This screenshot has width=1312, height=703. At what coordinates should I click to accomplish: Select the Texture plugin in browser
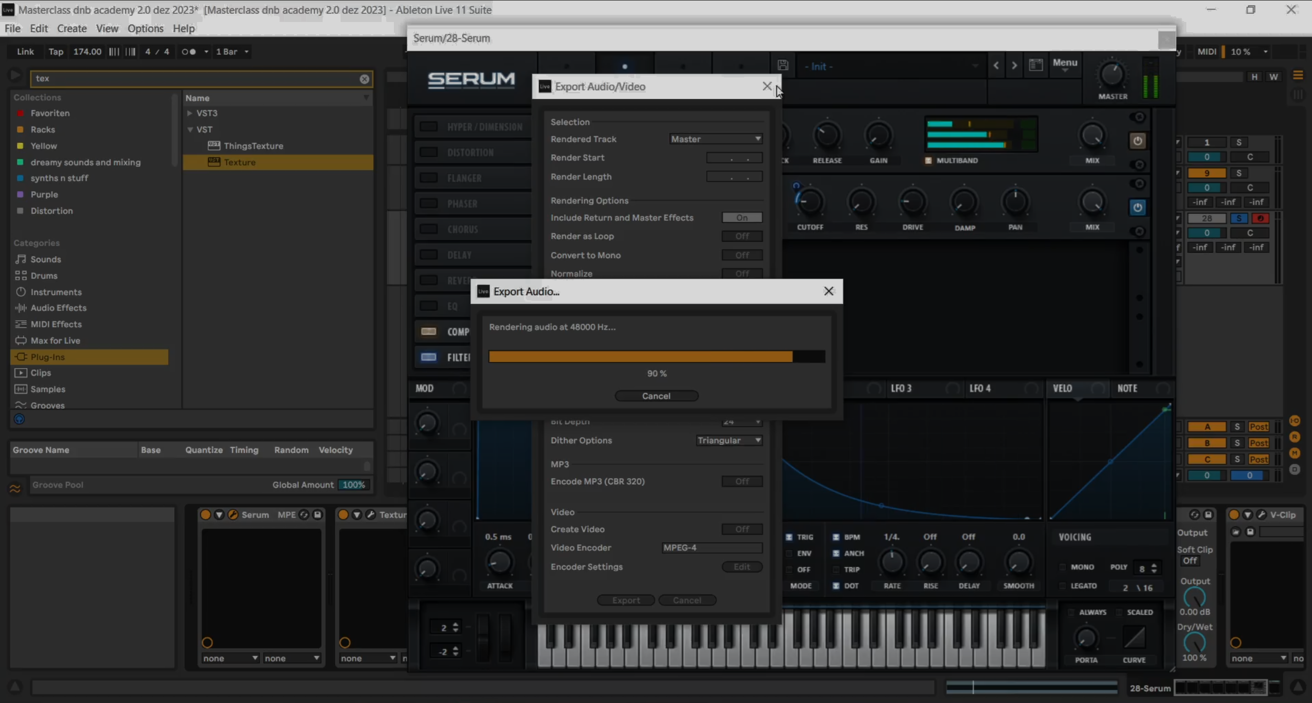[240, 162]
